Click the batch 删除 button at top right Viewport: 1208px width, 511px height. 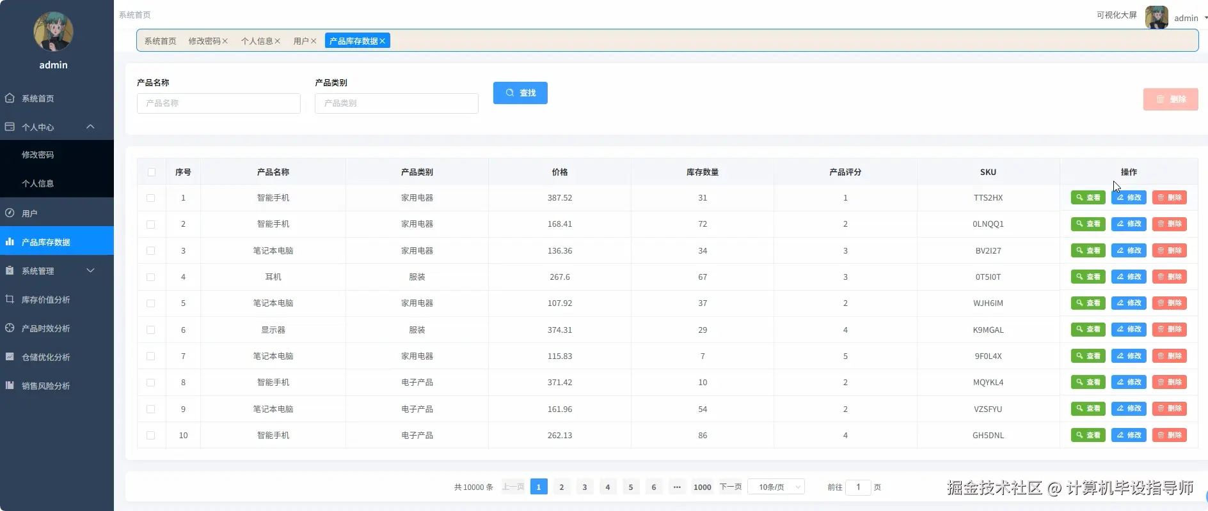tap(1170, 100)
